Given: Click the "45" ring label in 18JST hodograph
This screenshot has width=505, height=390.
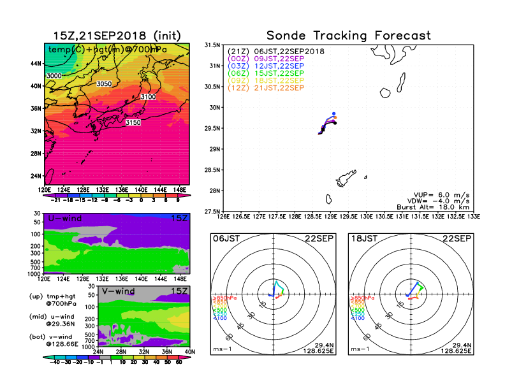Looking at the screenshot, I should pyautogui.click(x=378, y=326).
